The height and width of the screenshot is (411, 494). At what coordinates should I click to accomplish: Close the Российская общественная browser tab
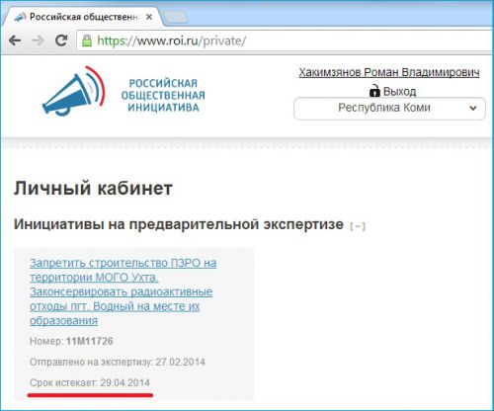(149, 17)
